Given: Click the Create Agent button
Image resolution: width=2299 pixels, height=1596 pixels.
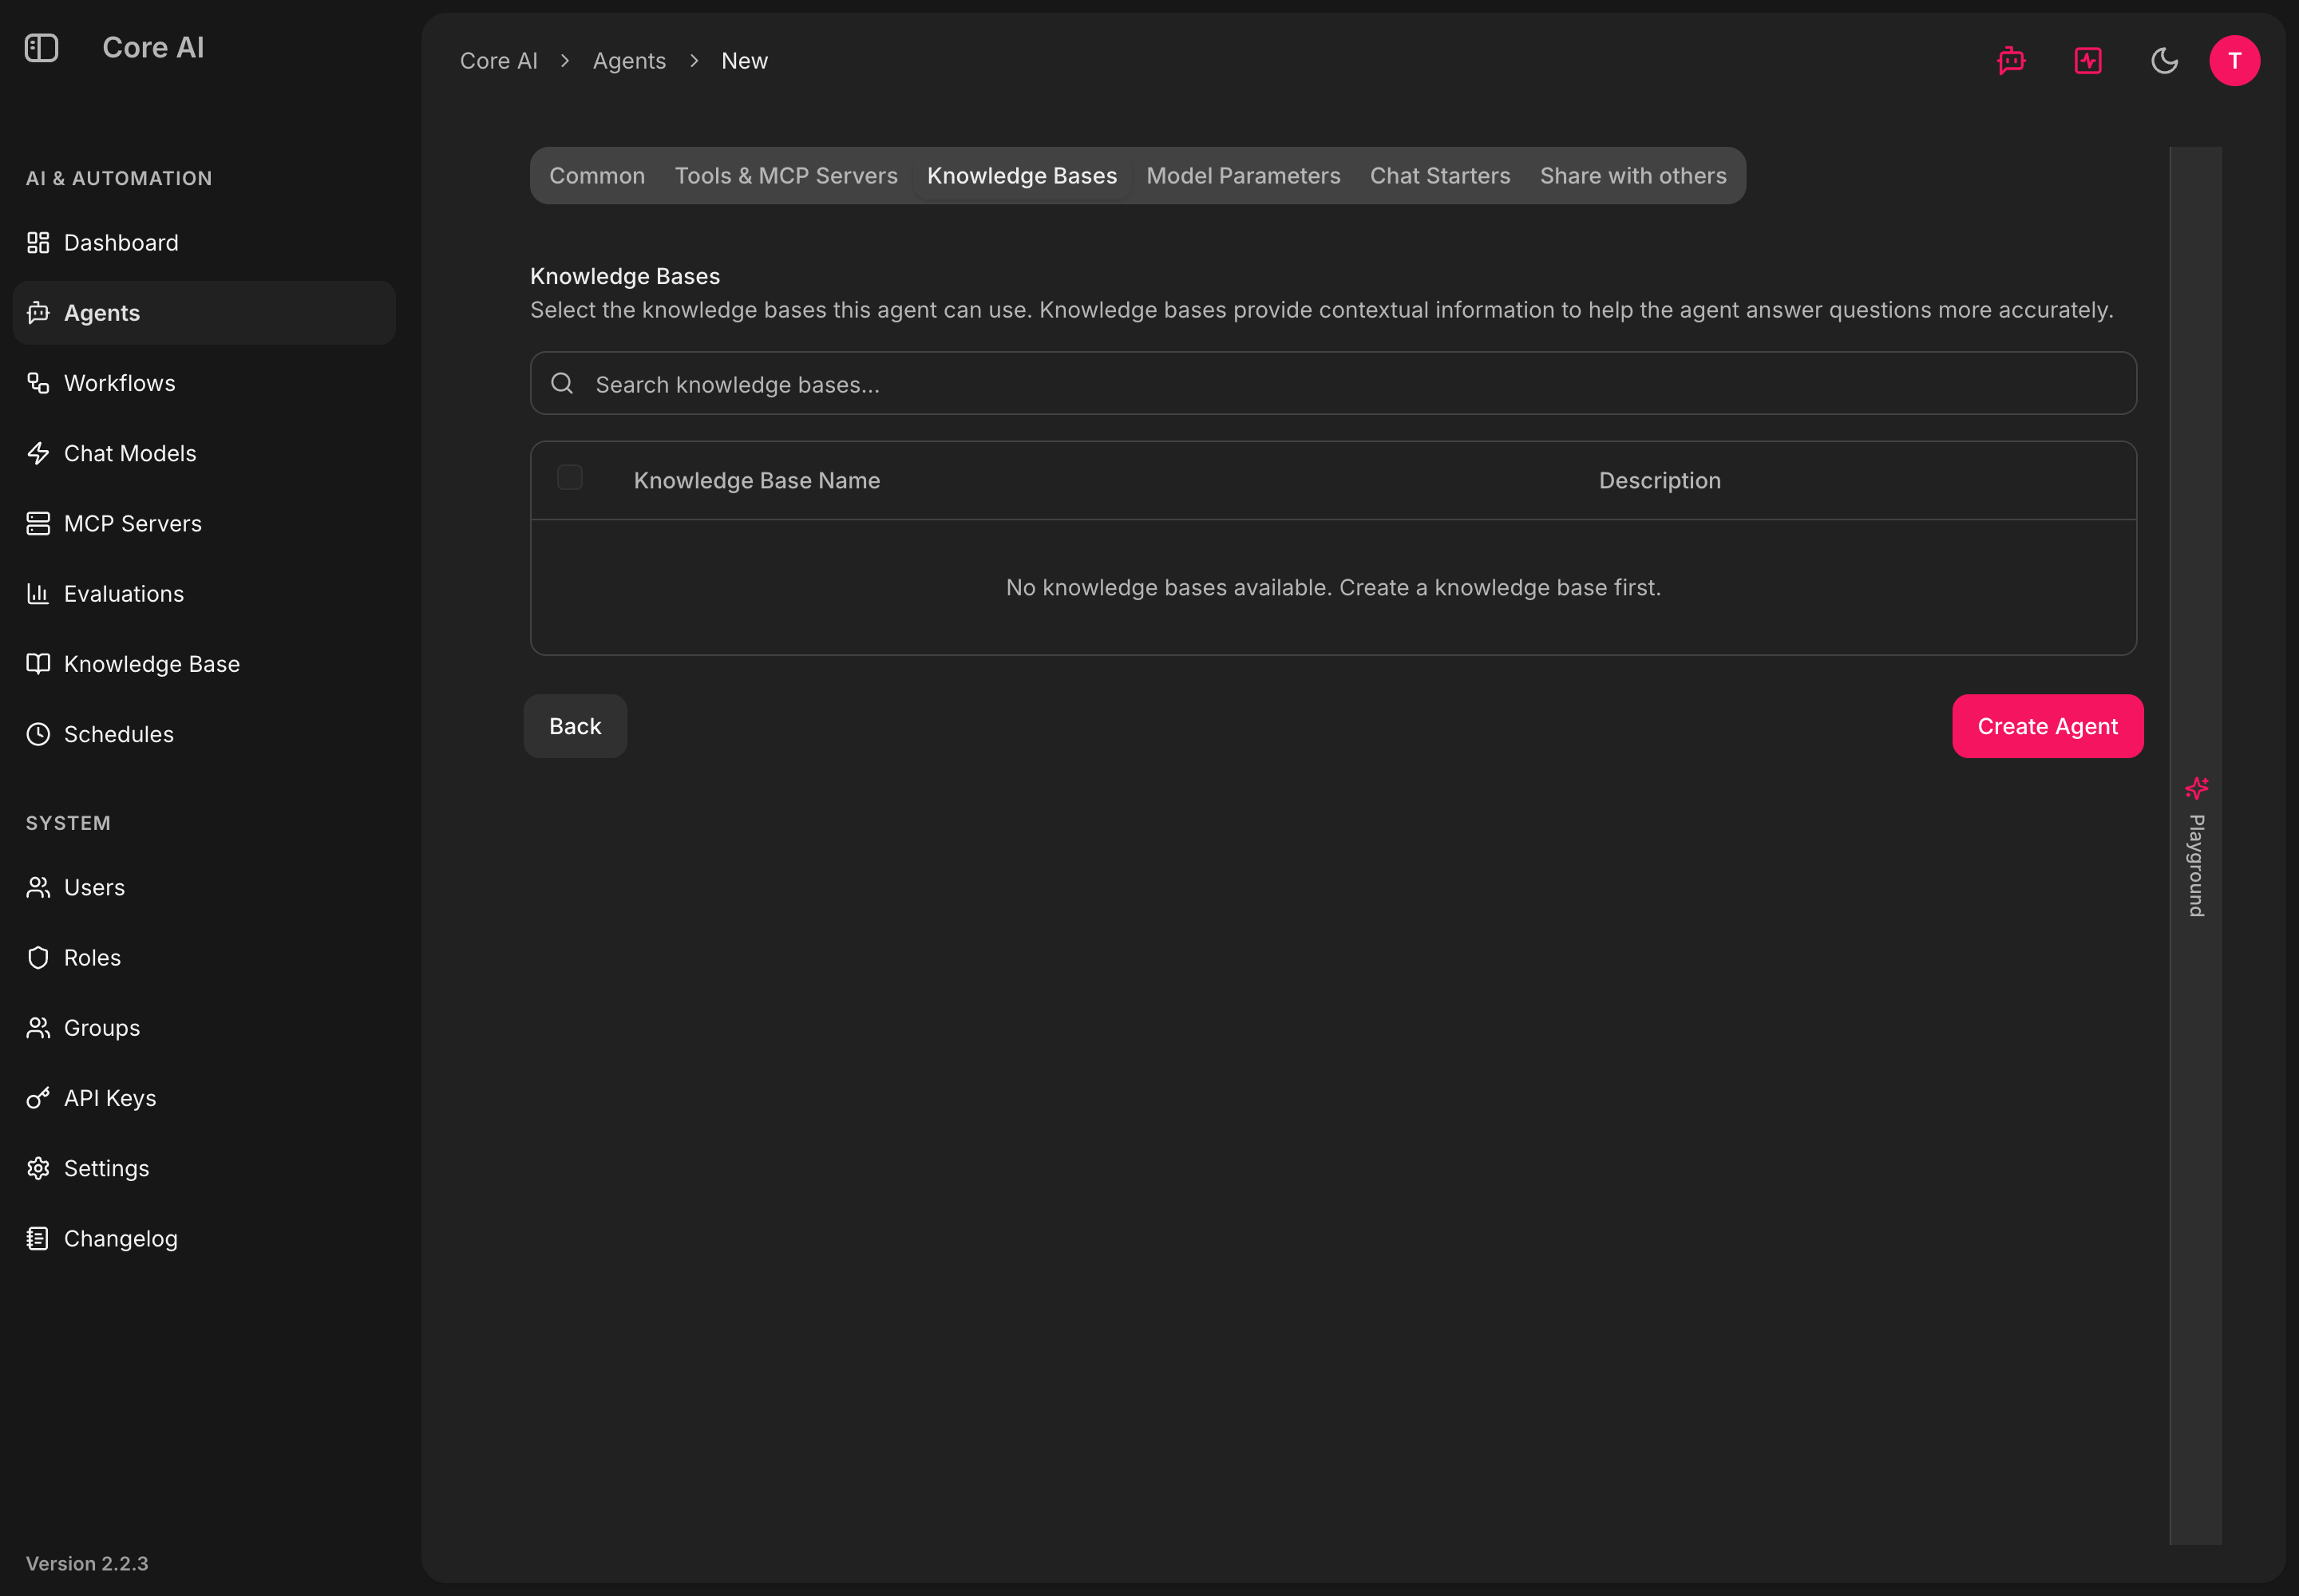Looking at the screenshot, I should pos(2047,726).
